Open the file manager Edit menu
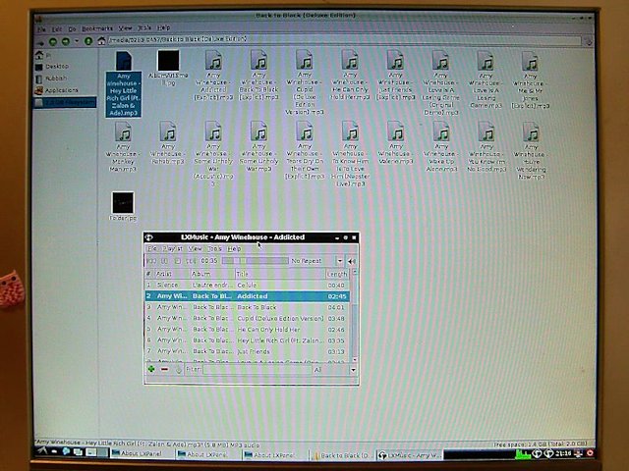 point(57,29)
